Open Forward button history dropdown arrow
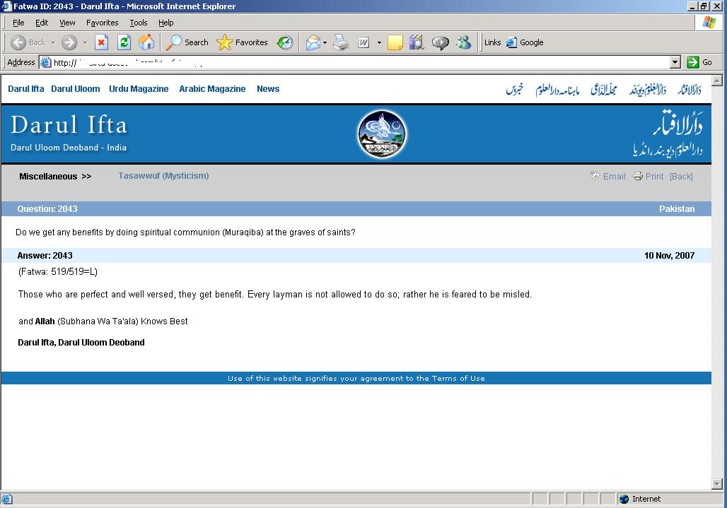 [85, 42]
